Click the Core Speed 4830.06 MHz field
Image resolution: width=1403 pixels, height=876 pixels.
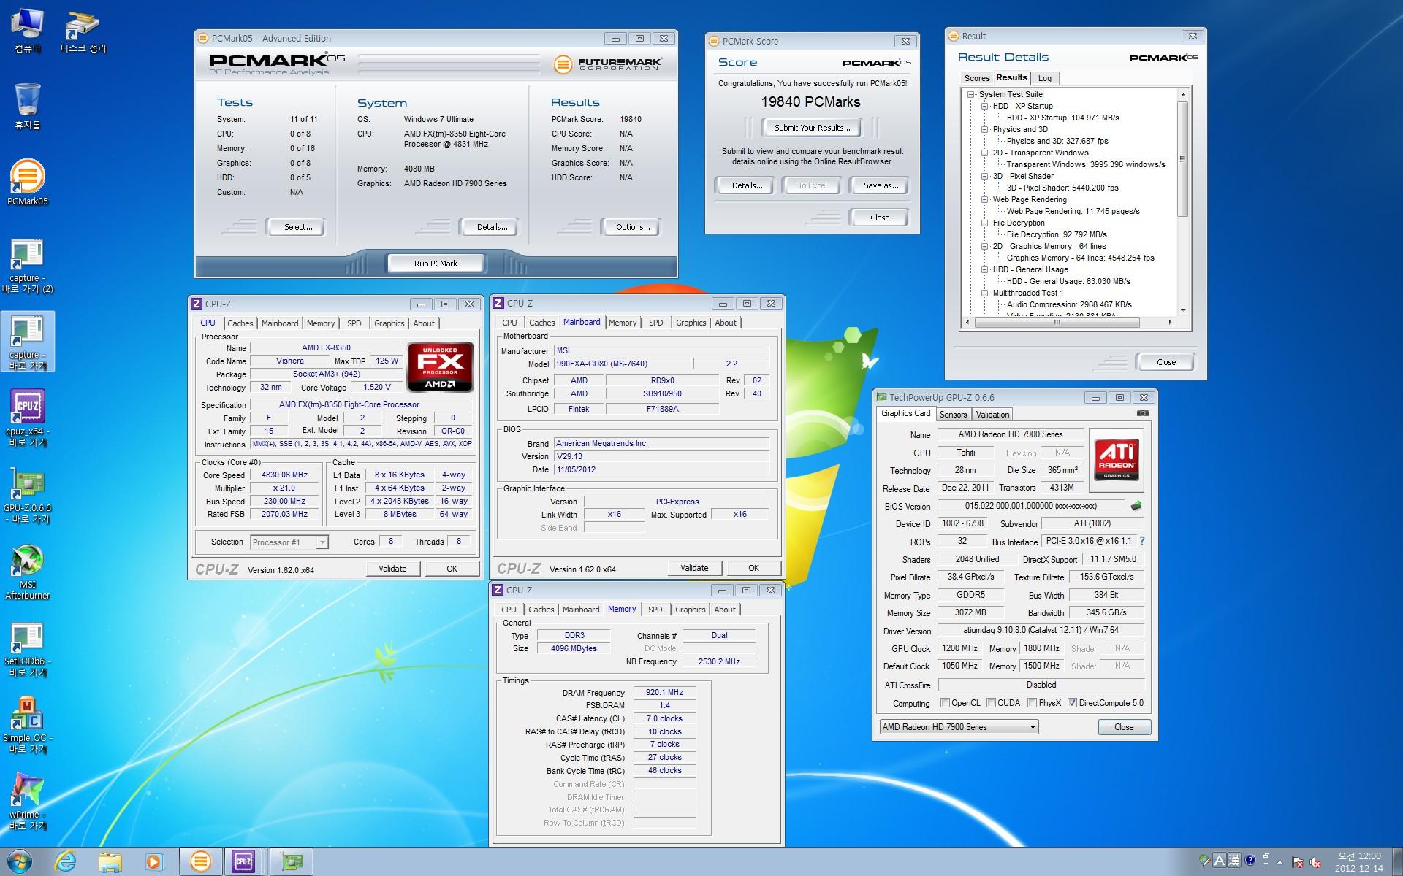click(x=284, y=474)
